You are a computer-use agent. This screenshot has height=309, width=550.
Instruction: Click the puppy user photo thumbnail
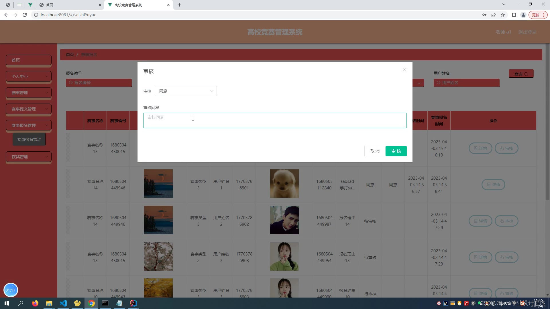point(284,184)
